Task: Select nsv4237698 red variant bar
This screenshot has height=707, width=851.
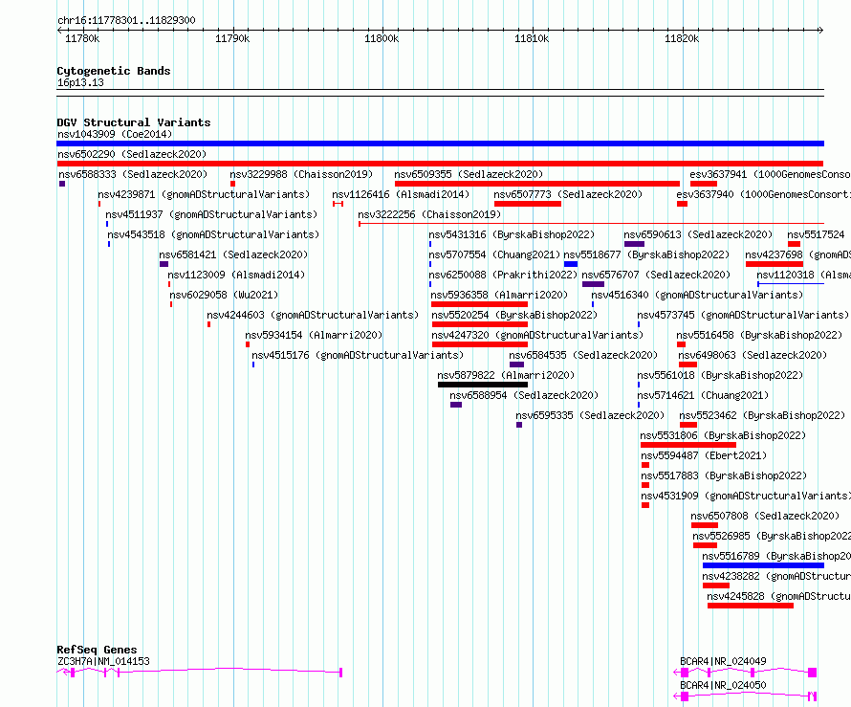Action: 774,264
